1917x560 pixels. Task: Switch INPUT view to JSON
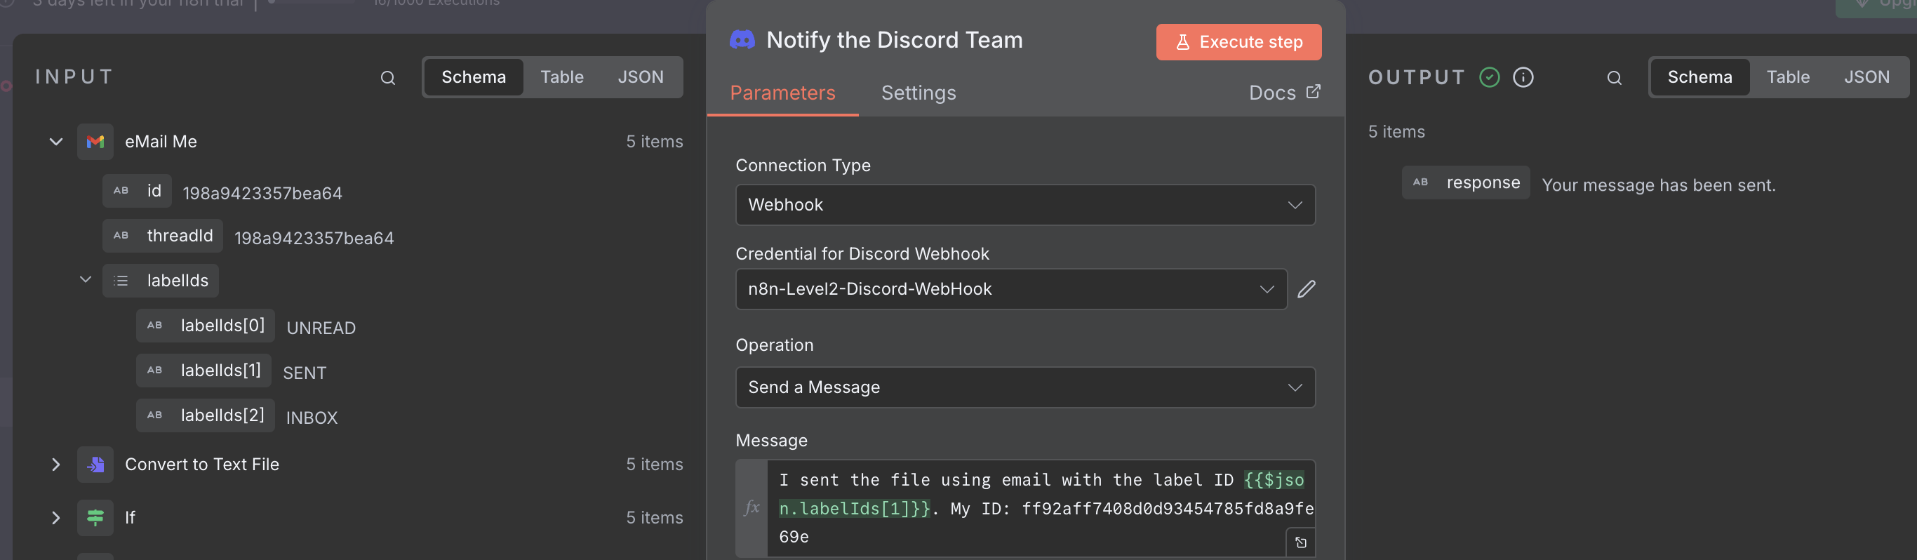(640, 77)
